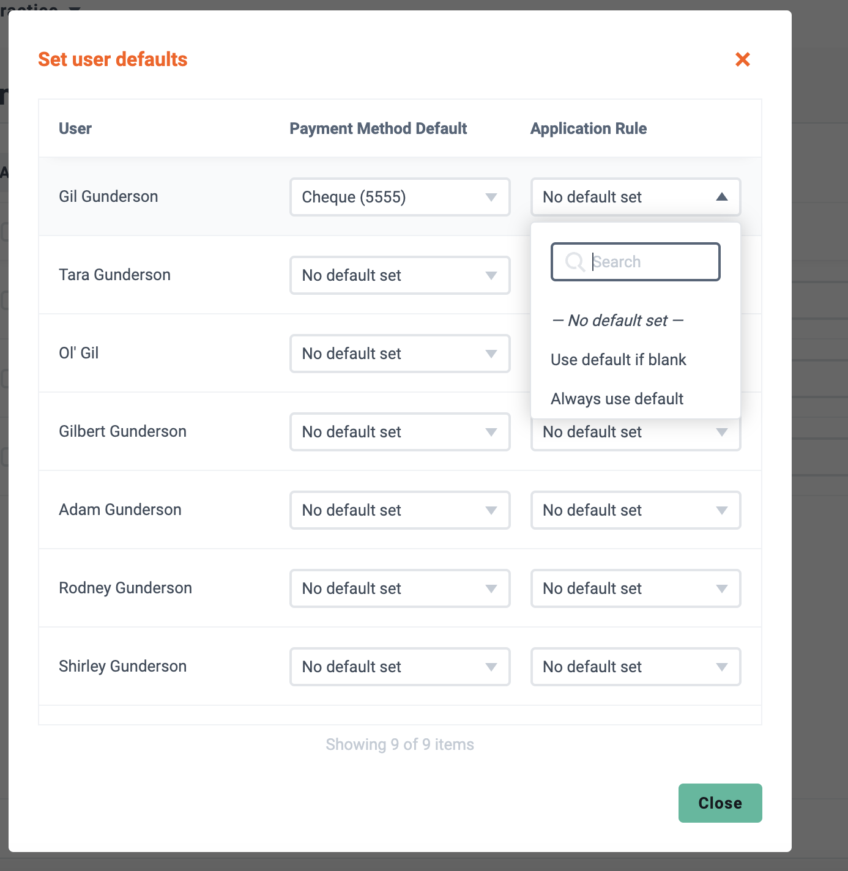
Task: Click the Application Rule column header
Action: point(589,128)
